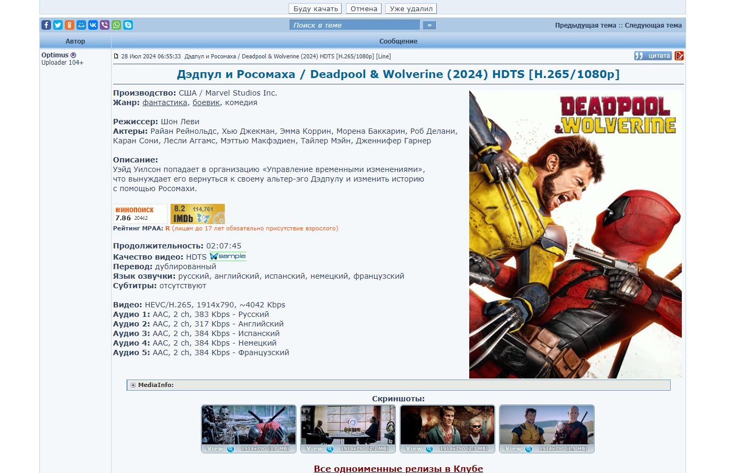Image resolution: width=744 pixels, height=473 pixels.
Task: Click the Uploader 104+ rank text
Action: pyautogui.click(x=63, y=62)
